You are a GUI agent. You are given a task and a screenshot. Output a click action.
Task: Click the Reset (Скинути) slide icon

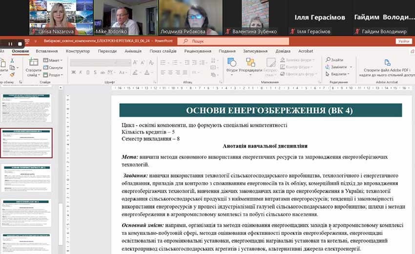point(45,67)
